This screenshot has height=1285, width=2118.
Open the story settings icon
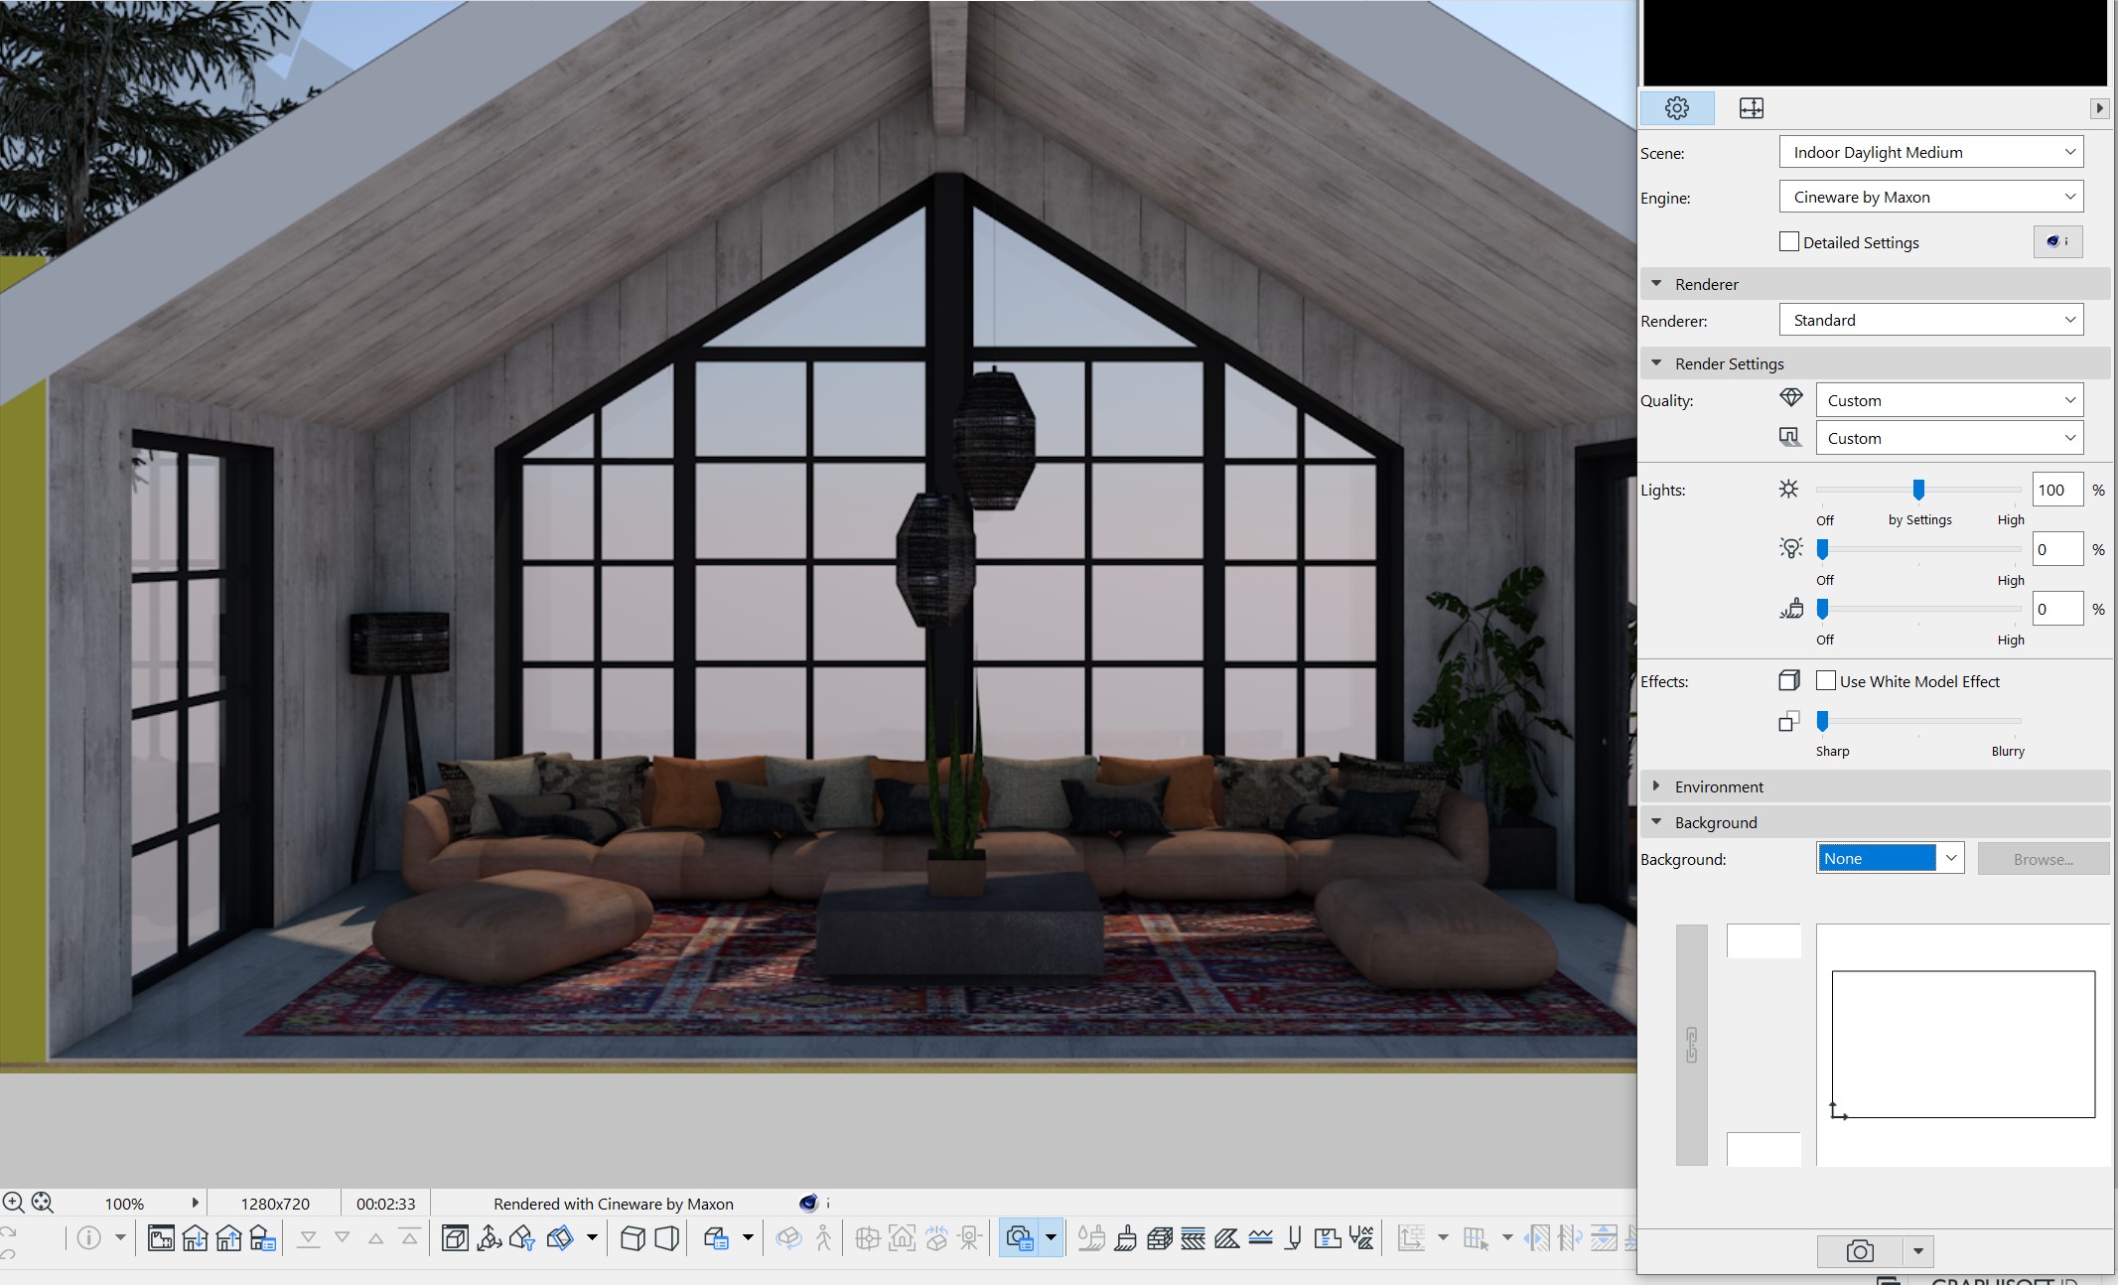(263, 1238)
